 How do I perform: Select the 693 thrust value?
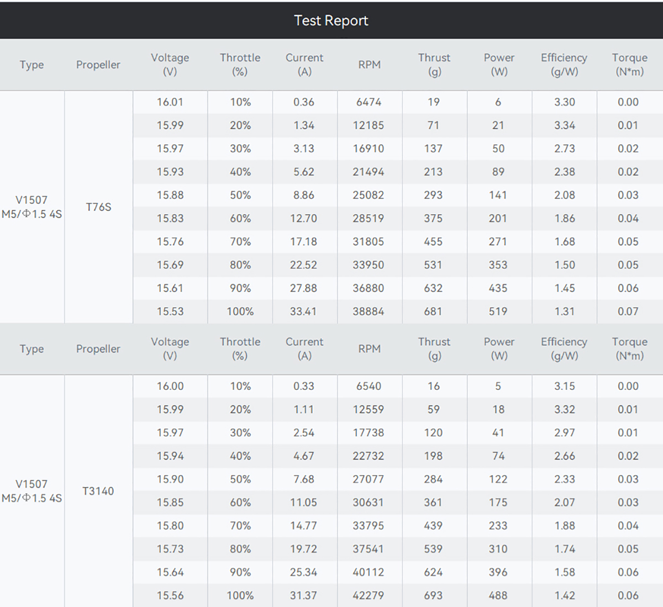pyautogui.click(x=433, y=595)
